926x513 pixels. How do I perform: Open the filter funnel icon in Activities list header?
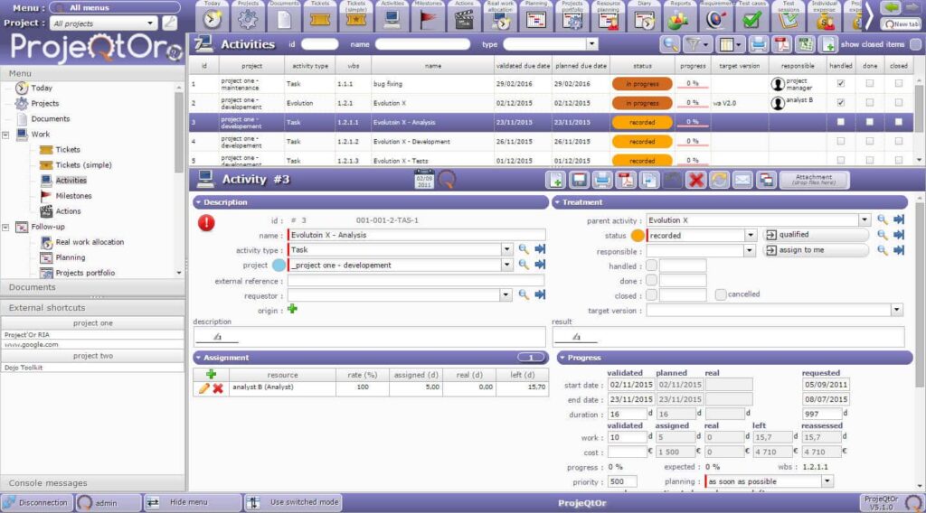694,44
